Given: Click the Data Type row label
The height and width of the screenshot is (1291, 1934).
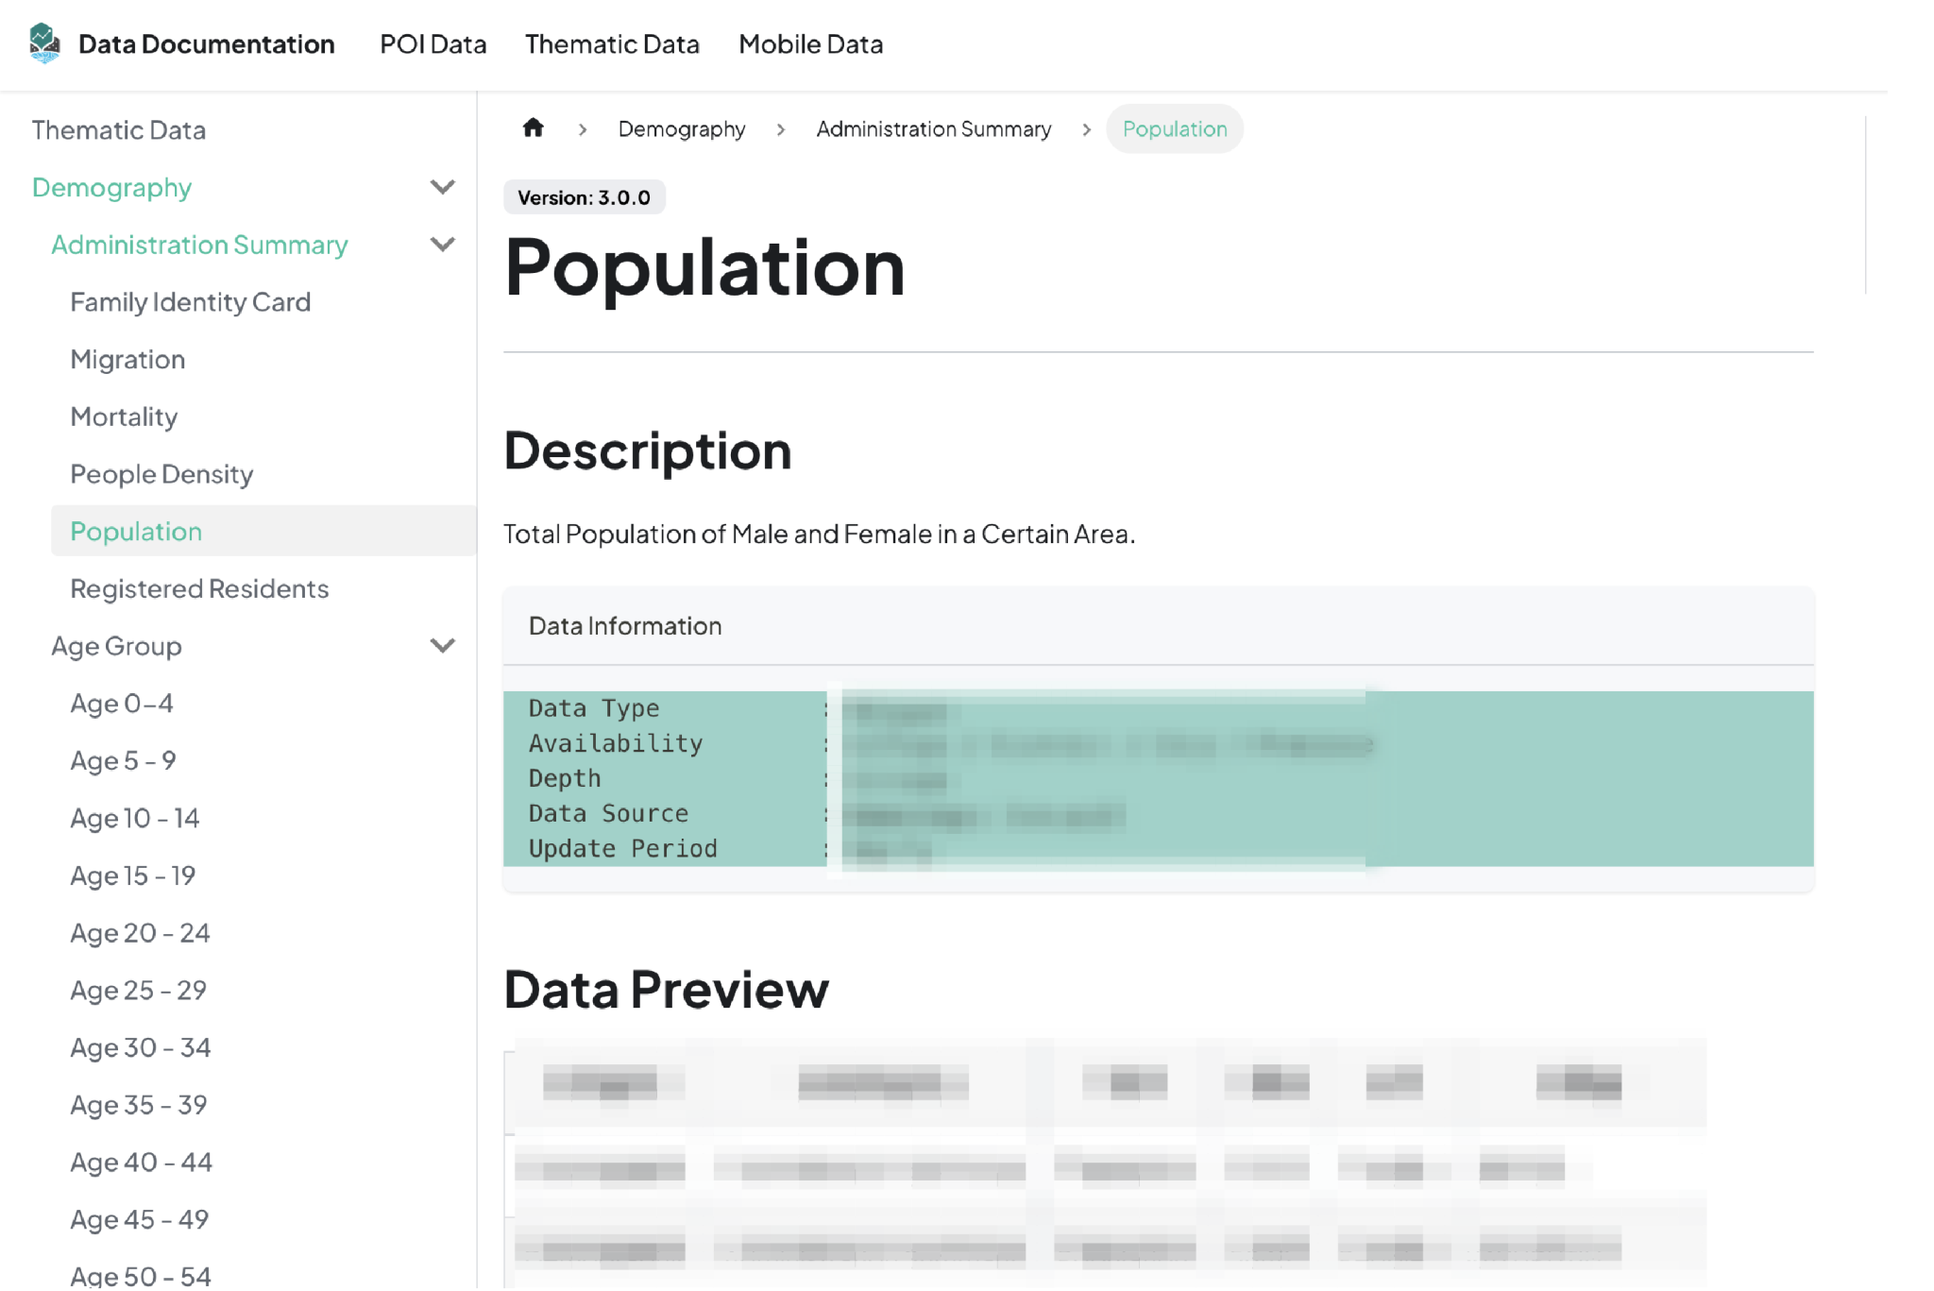Looking at the screenshot, I should pos(593,708).
